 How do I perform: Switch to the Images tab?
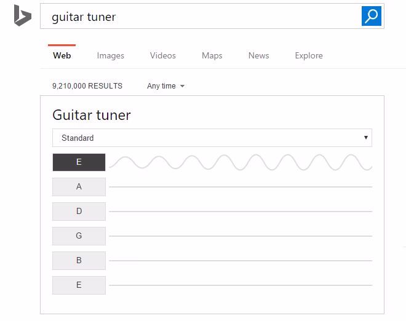(x=111, y=56)
